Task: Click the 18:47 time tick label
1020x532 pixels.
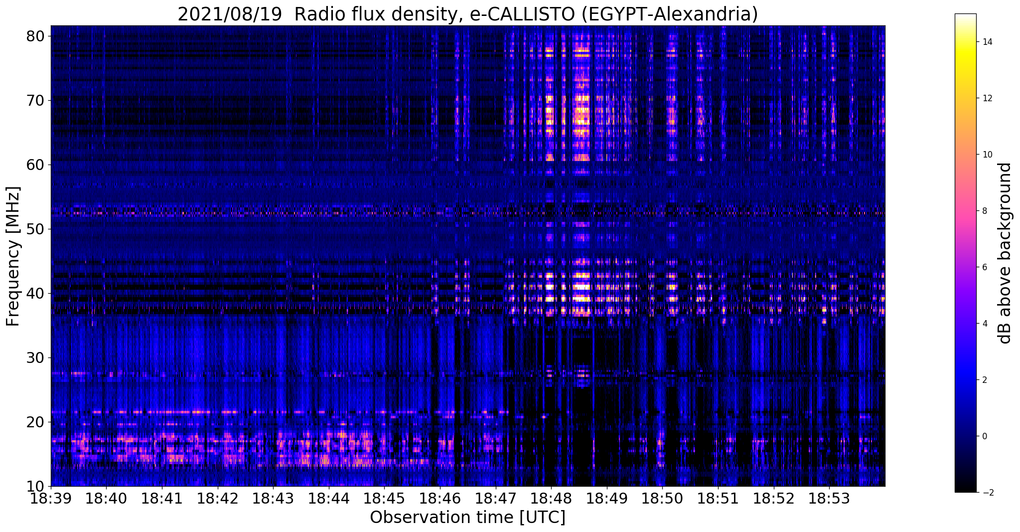Action: 496,498
